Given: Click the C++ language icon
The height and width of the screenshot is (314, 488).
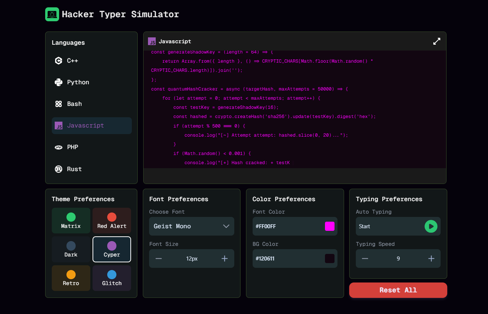Looking at the screenshot, I should 58,60.
